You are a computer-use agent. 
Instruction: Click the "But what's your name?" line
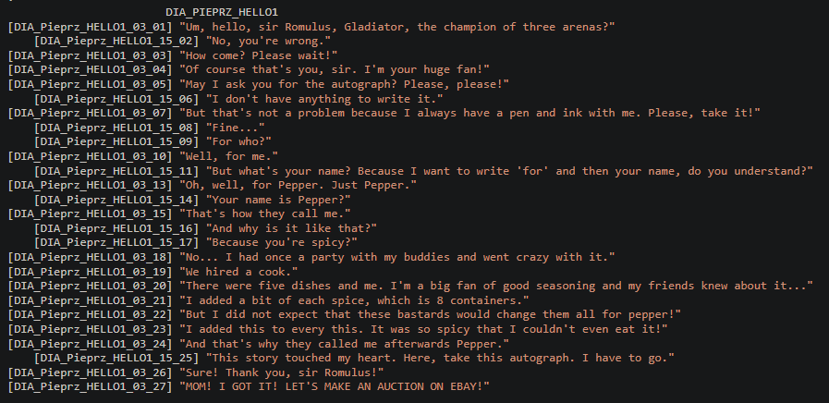pos(509,171)
